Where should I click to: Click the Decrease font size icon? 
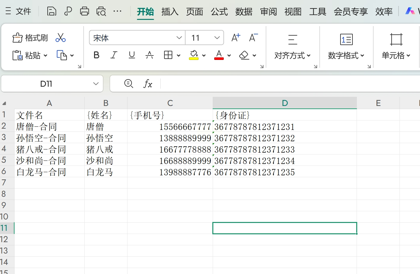[253, 38]
